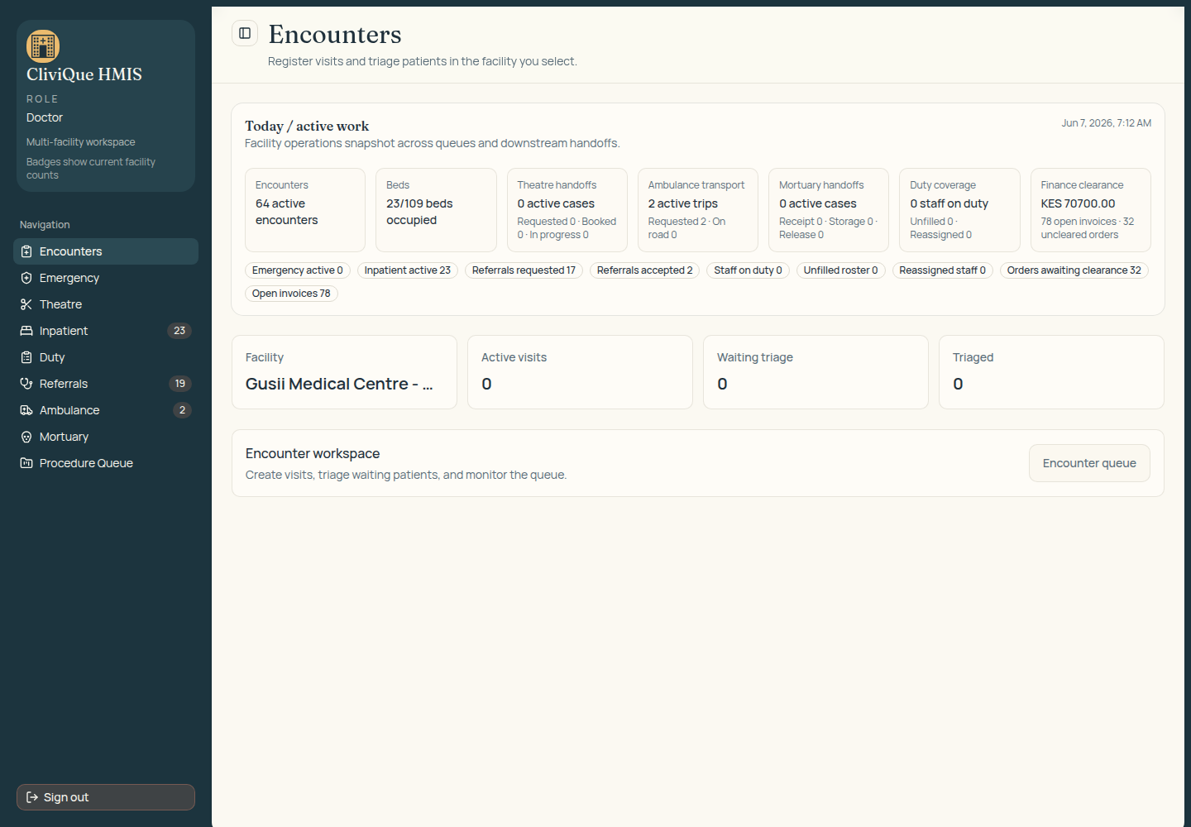The width and height of the screenshot is (1191, 827).
Task: Go to the Mortuary section
Action: (106, 437)
